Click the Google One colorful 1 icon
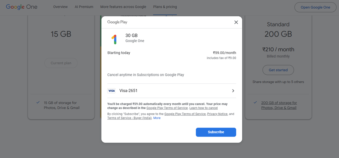Image resolution: width=339 pixels, height=158 pixels. click(114, 39)
